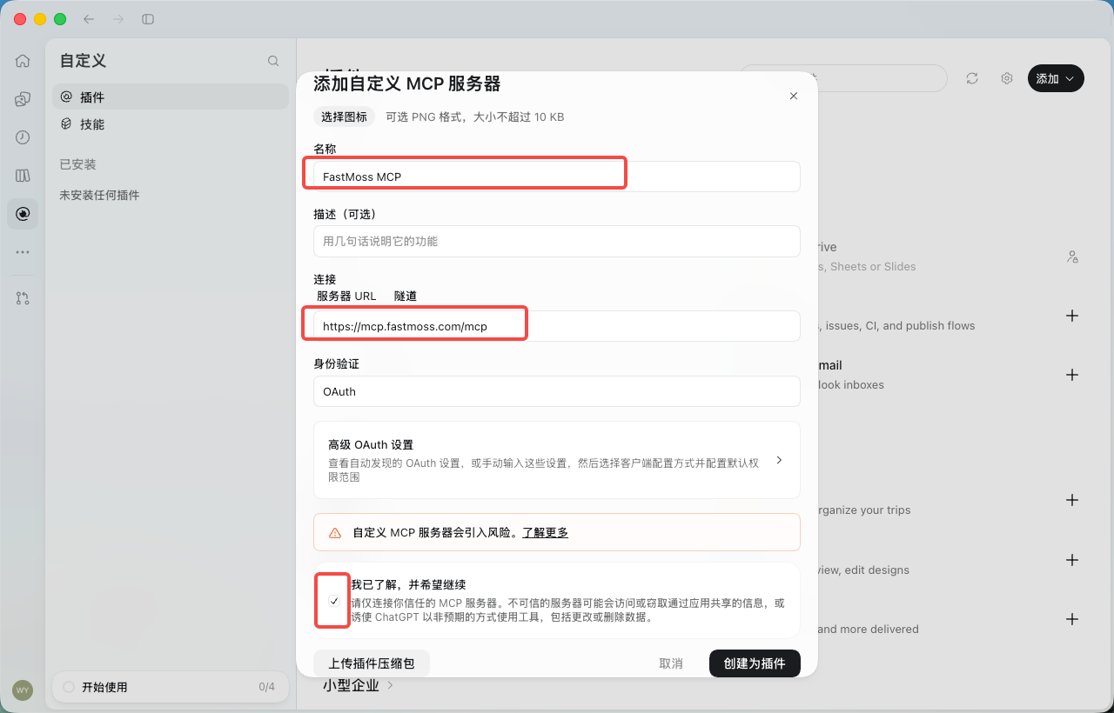Image resolution: width=1114 pixels, height=713 pixels.
Task: Open the 身份验证 OAuth dropdown
Action: (557, 391)
